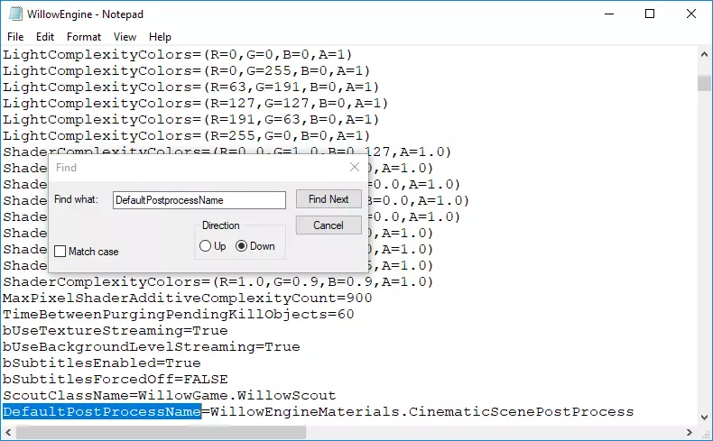Open the Edit menu
Viewport: 713px width, 441px height.
pos(45,37)
